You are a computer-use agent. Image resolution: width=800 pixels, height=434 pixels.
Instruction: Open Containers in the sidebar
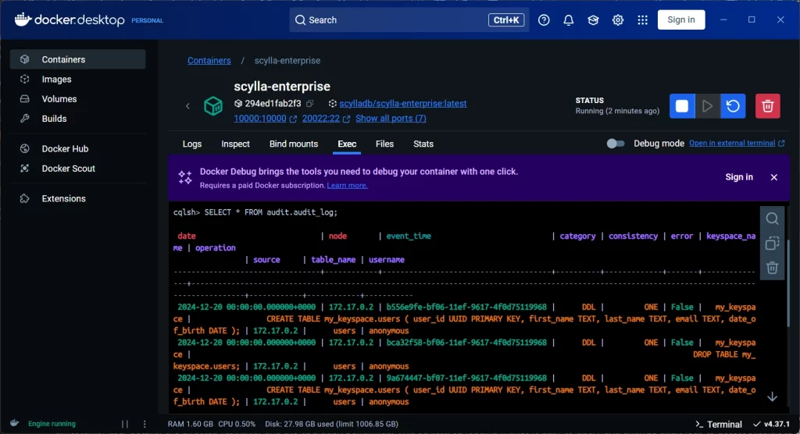pyautogui.click(x=77, y=59)
